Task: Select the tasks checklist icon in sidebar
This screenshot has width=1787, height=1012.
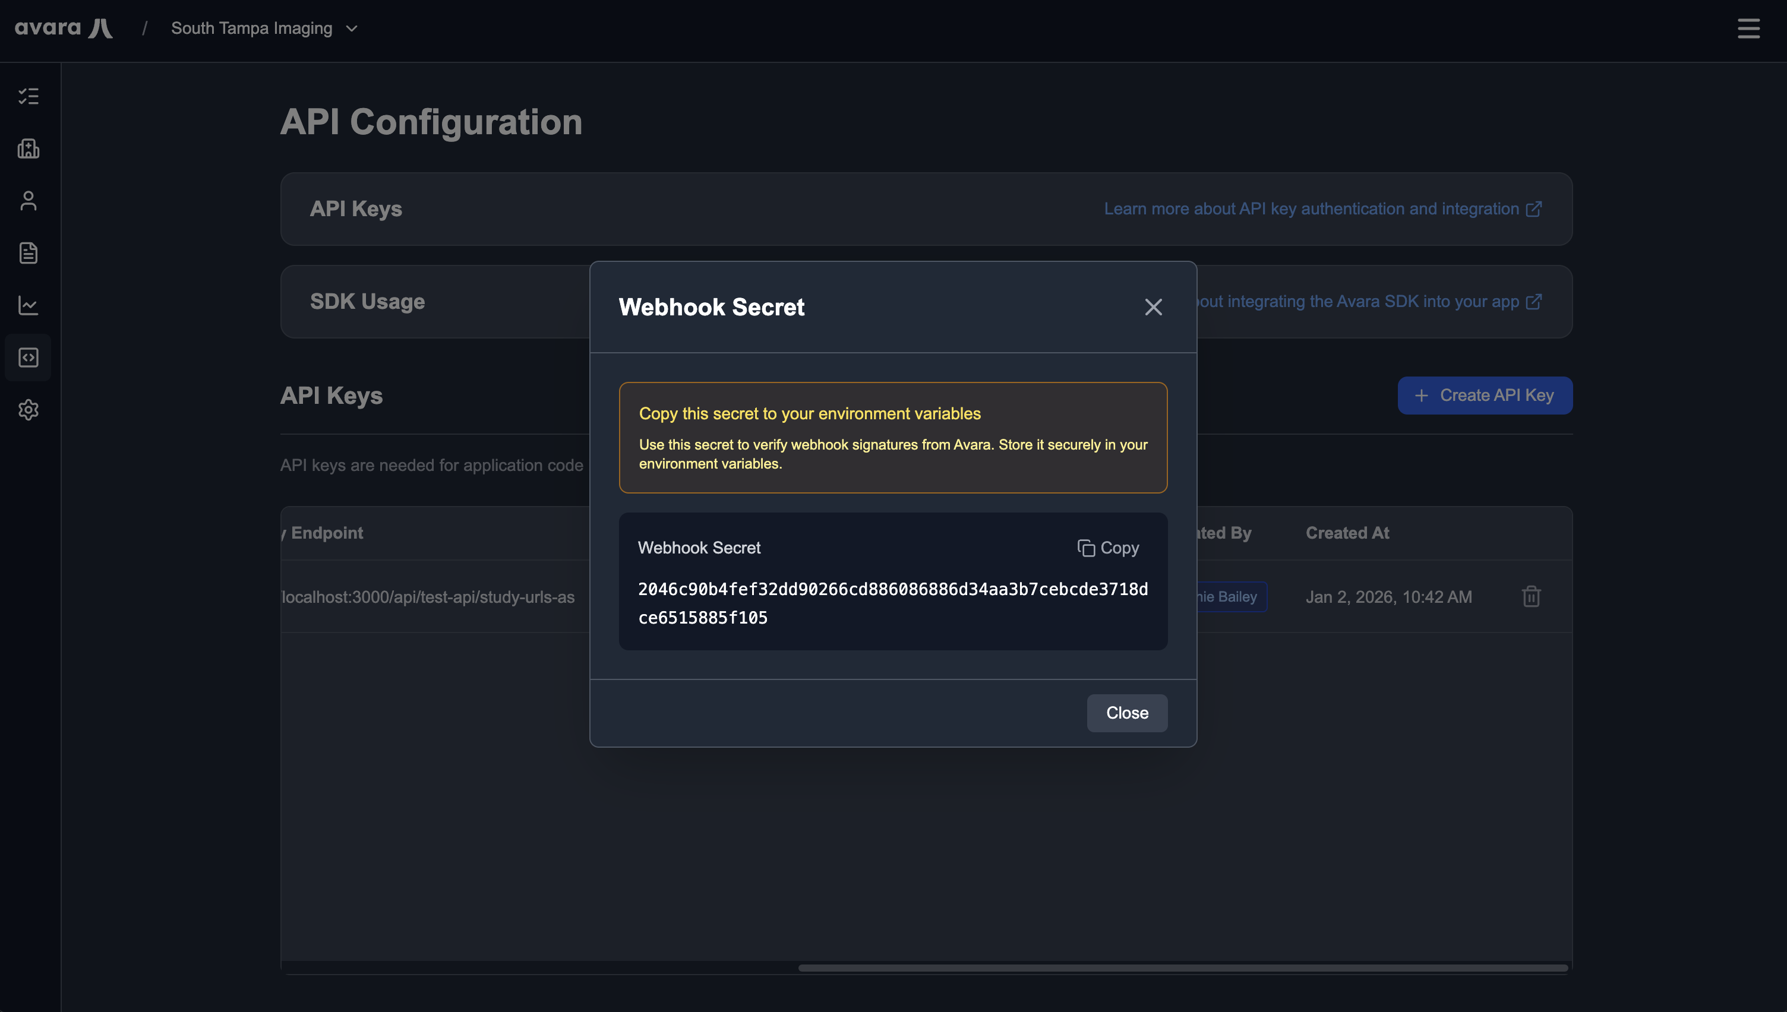Action: 28,96
